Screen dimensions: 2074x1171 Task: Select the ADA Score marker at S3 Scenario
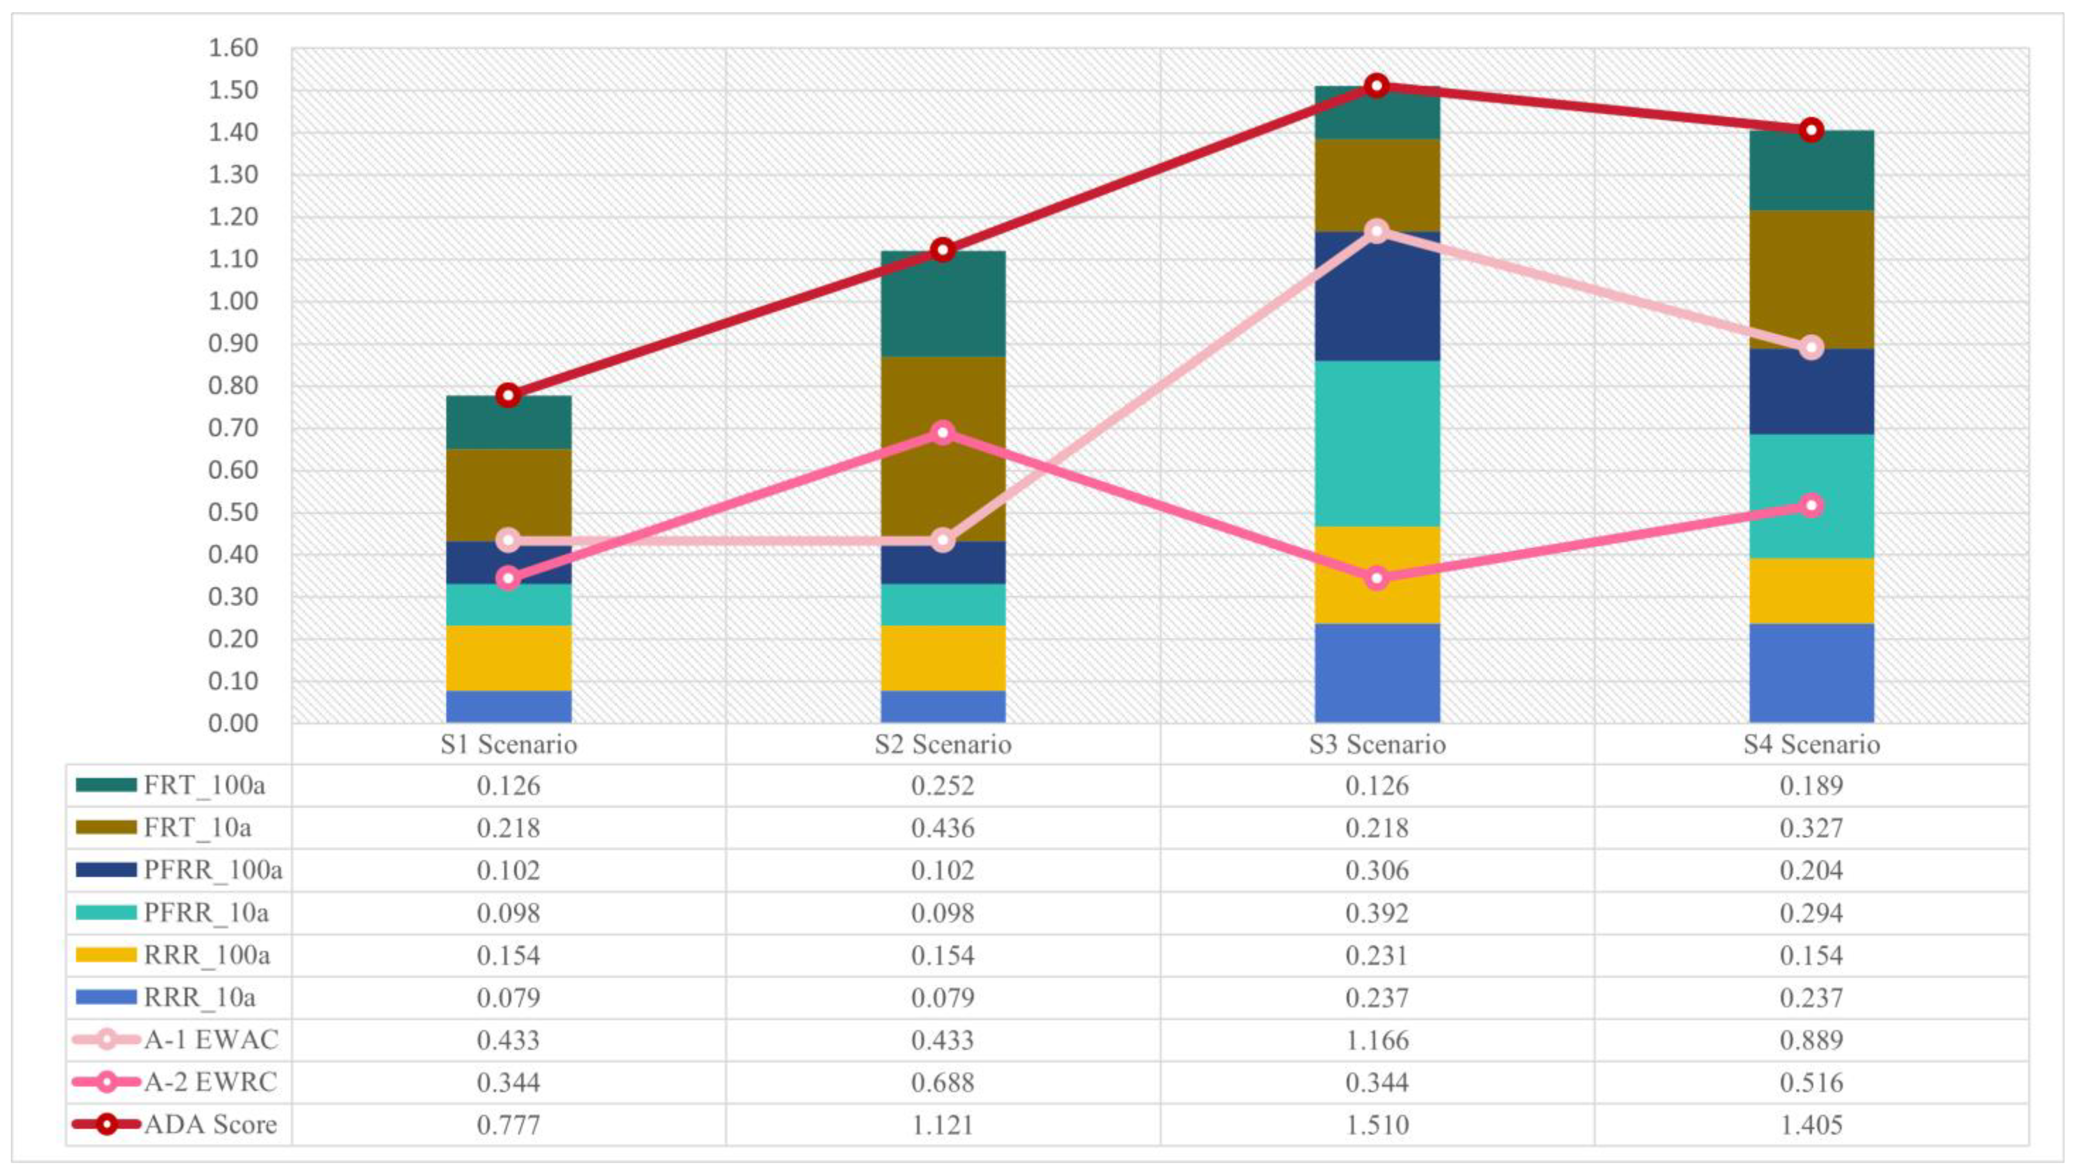point(1377,85)
